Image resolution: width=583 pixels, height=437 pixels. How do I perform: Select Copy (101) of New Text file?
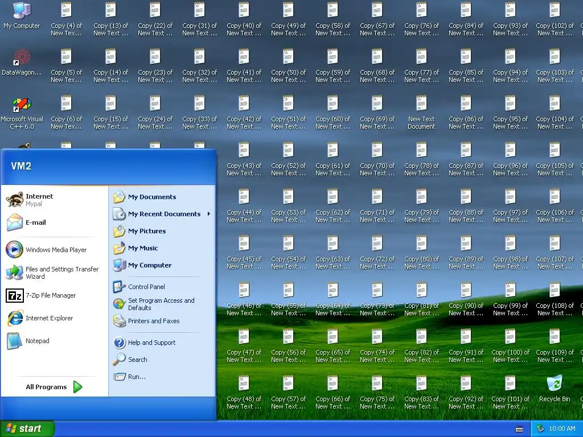click(510, 392)
